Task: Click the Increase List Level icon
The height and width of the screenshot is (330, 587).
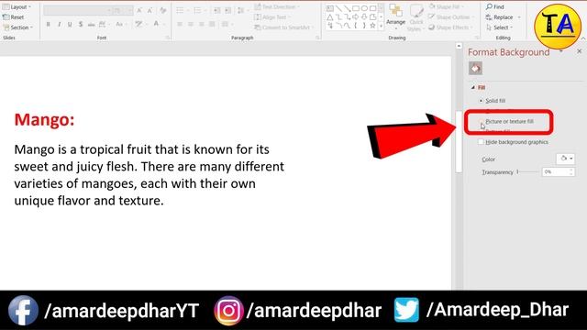Action: click(228, 10)
